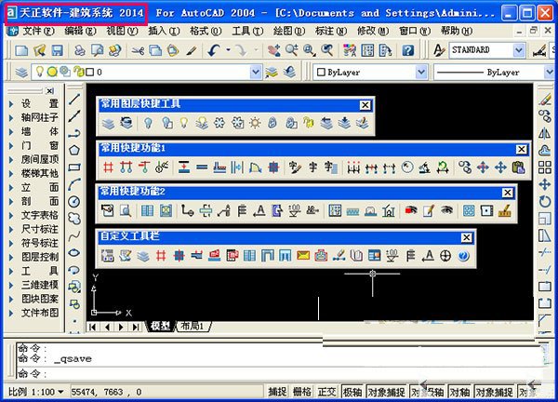Toggle 对象捕捉 object snap beside 极轴

coord(386,392)
